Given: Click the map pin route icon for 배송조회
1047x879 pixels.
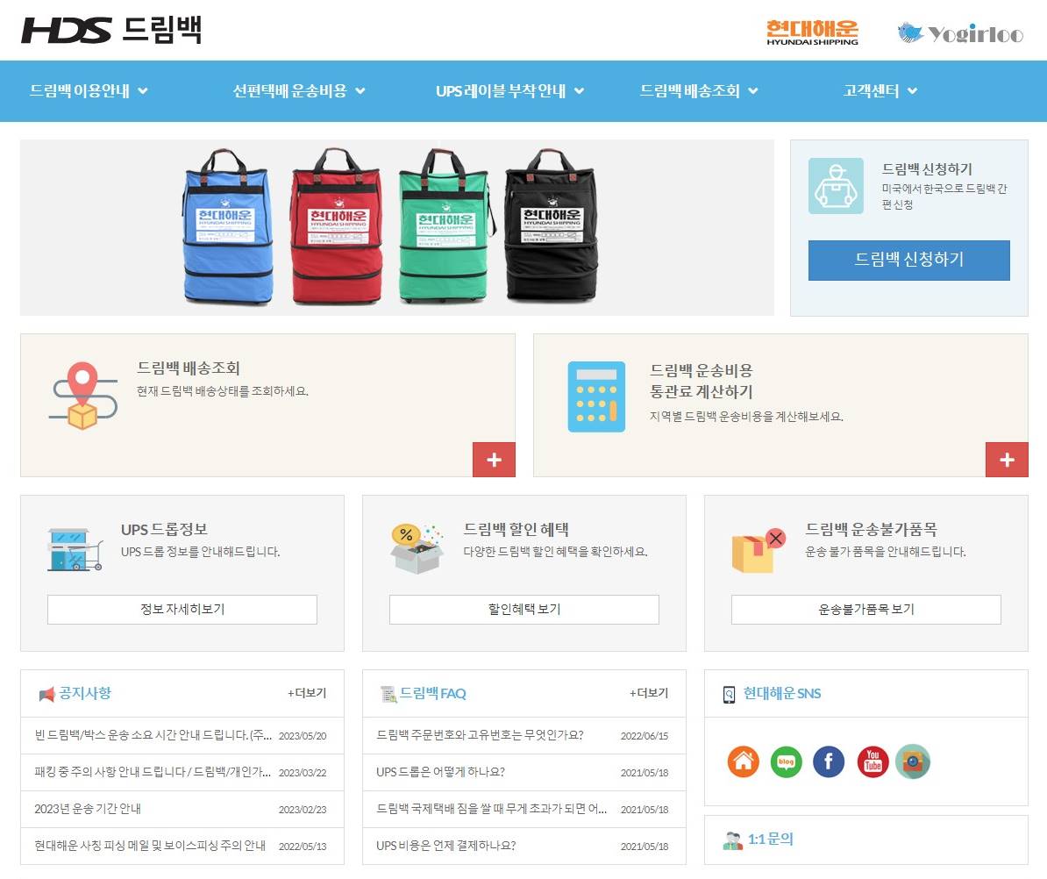Looking at the screenshot, I should click(x=82, y=396).
